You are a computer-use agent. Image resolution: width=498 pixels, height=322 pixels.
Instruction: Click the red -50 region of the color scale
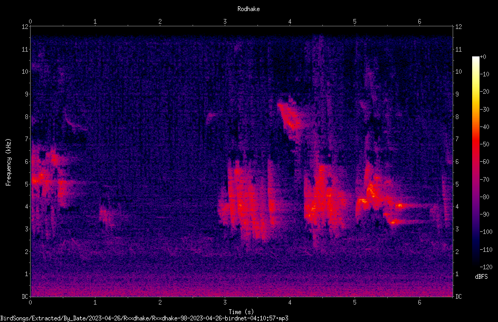click(475, 144)
